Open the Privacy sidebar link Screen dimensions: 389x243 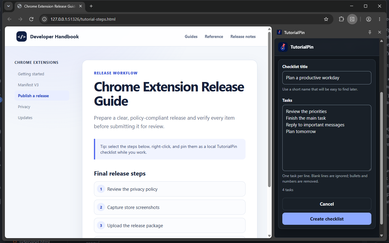pos(42,107)
